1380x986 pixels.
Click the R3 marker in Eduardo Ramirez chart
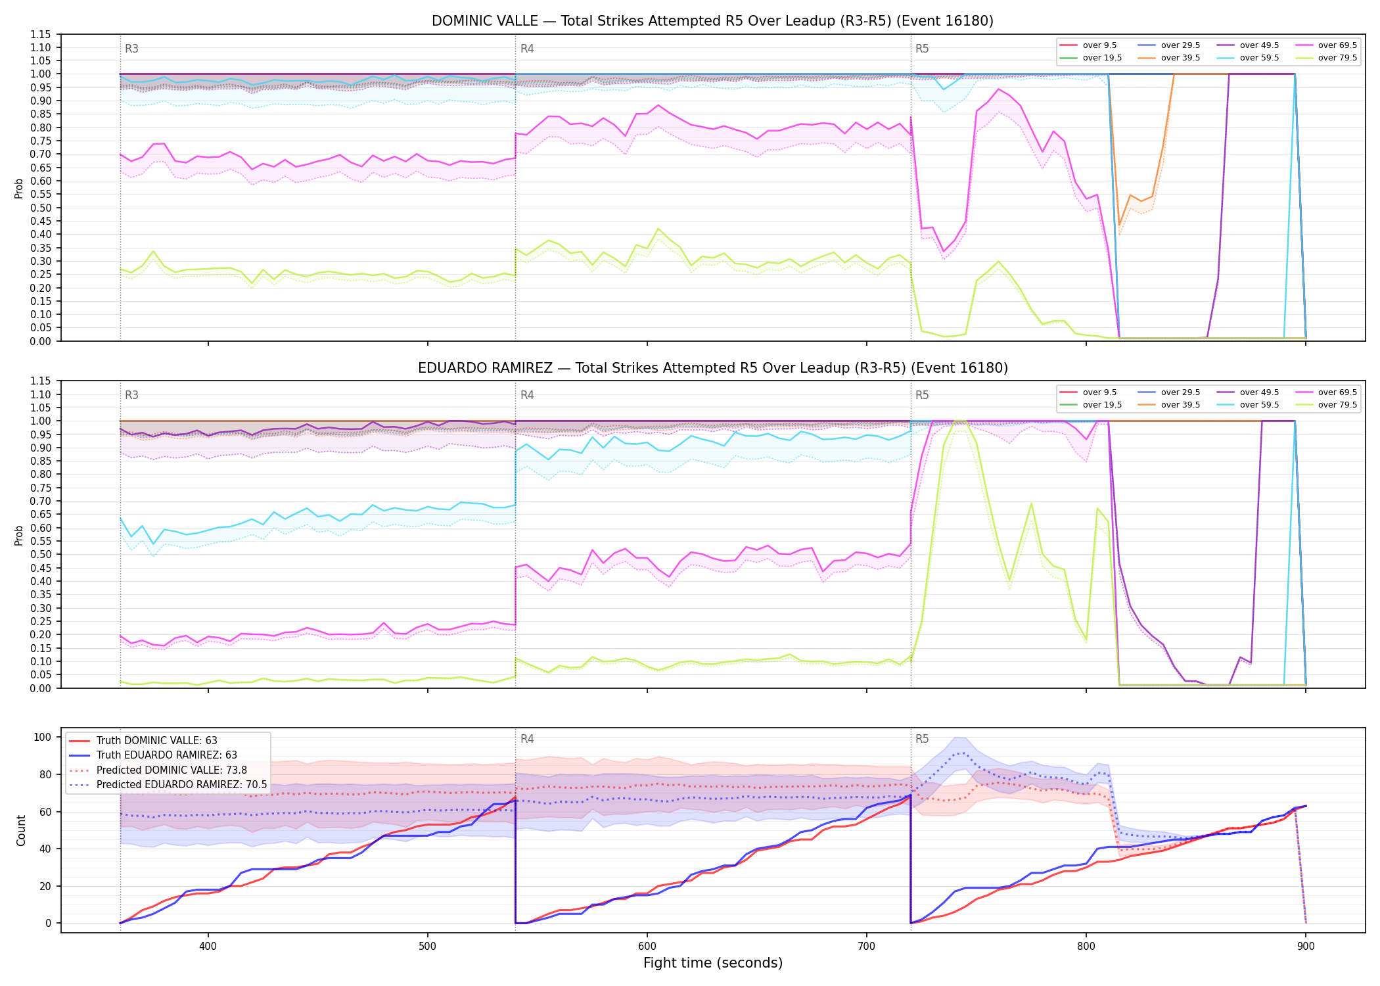tap(131, 395)
